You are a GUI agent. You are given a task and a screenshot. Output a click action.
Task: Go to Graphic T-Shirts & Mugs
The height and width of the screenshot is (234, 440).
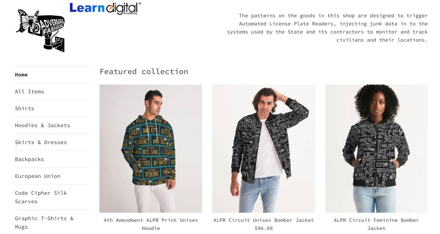click(x=44, y=223)
